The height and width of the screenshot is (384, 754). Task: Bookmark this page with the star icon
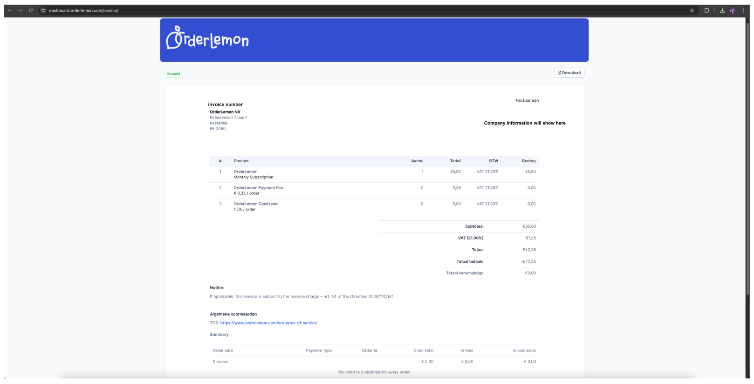click(692, 10)
